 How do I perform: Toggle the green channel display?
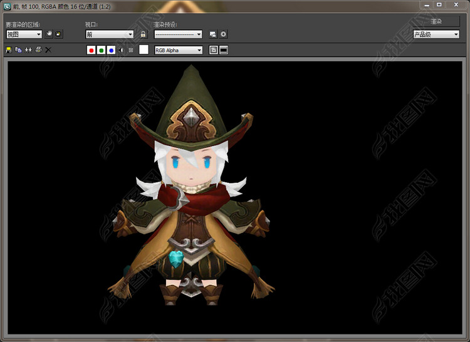[x=101, y=50]
